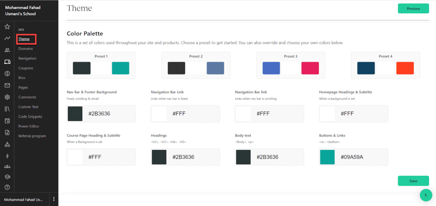Open the group community icon
This screenshot has height=206, width=436.
point(7,166)
